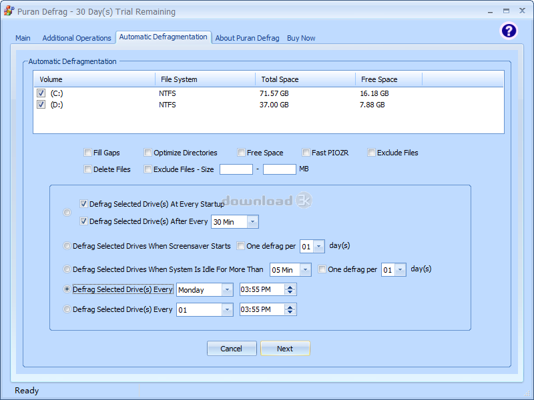The image size is (534, 400).
Task: Open the Additional Operations tab
Action: pyautogui.click(x=77, y=38)
